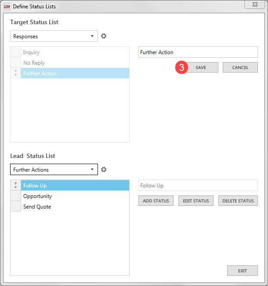268x286 pixels.
Task: Click the Further Action text input field
Action: 198,52
